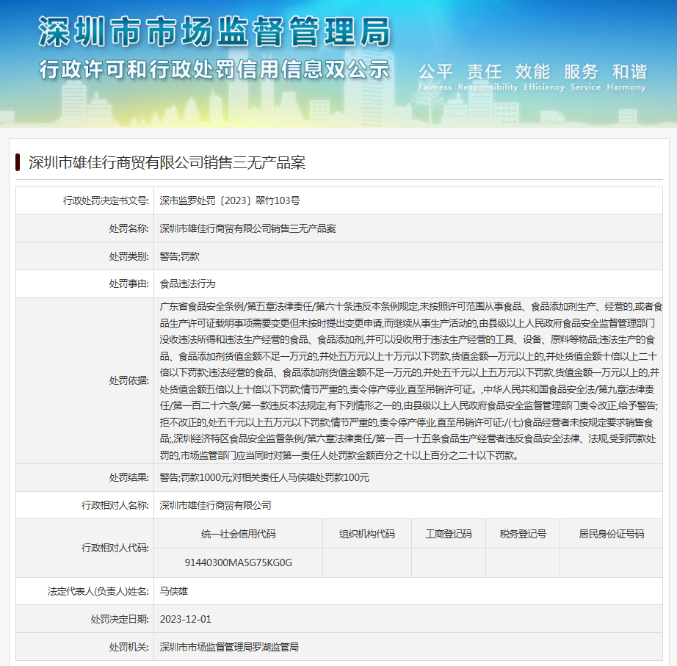Image resolution: width=677 pixels, height=666 pixels.
Task: Click the 责任 Responsibility banner motto
Action: (x=488, y=77)
